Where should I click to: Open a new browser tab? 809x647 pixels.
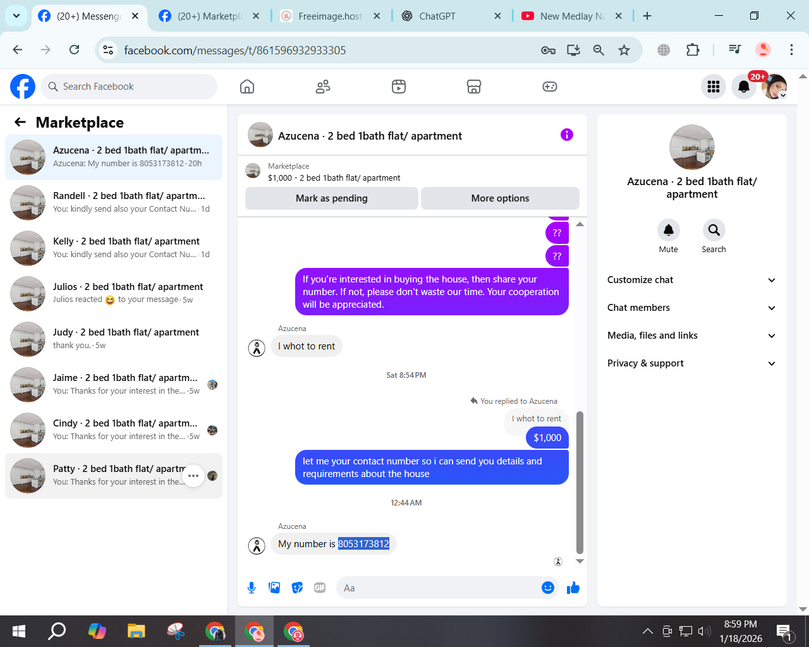pos(647,16)
